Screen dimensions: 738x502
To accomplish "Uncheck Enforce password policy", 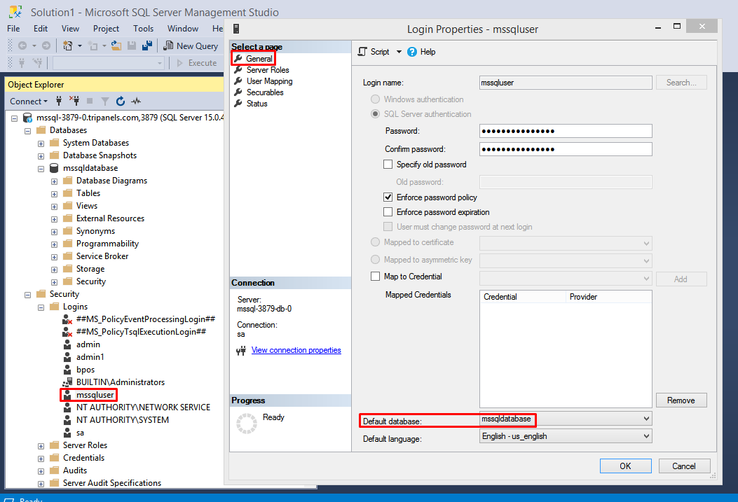I will point(388,197).
